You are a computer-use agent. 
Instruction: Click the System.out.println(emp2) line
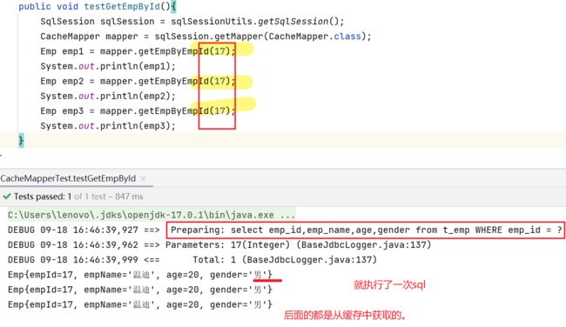pyautogui.click(x=108, y=97)
